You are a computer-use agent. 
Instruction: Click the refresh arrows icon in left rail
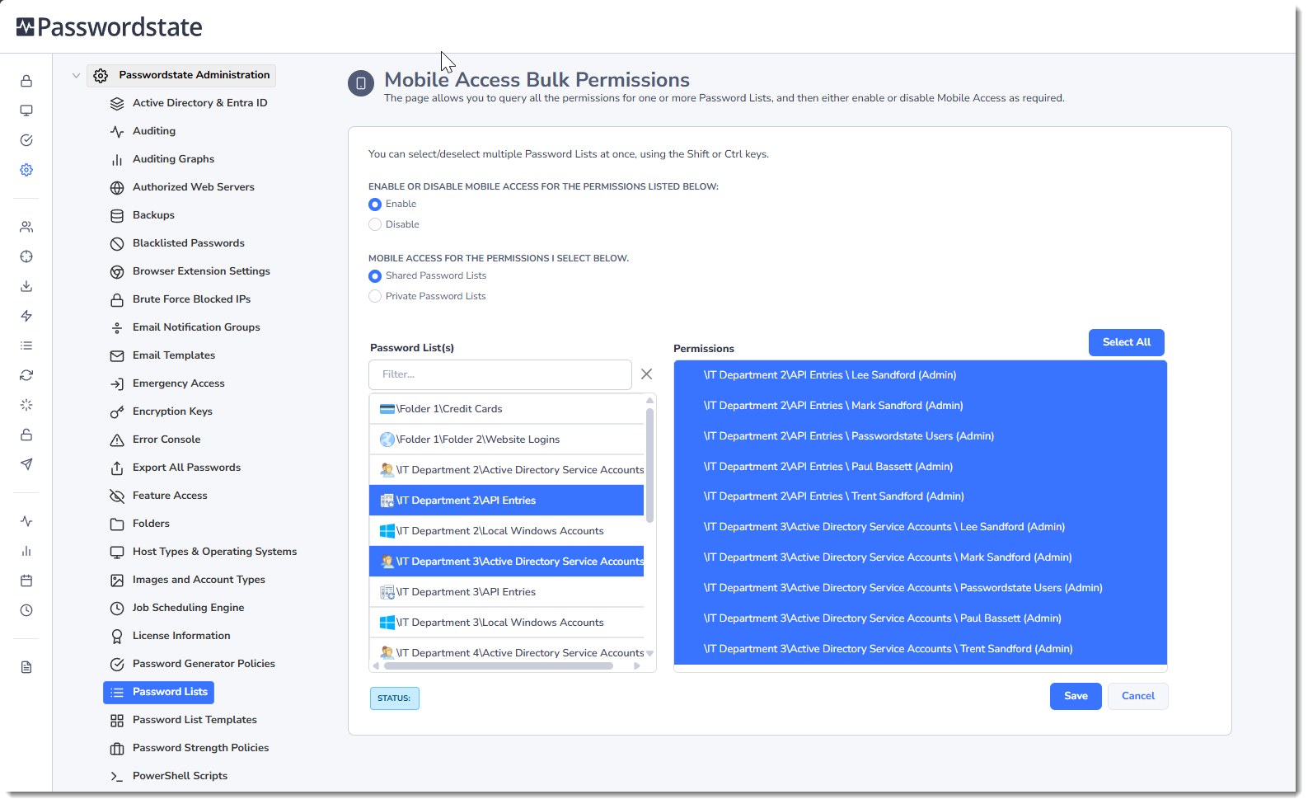tap(26, 375)
